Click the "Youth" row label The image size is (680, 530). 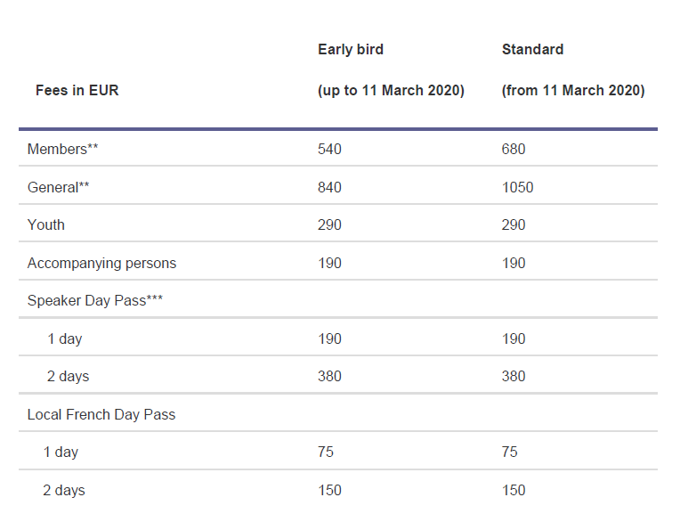pos(46,224)
